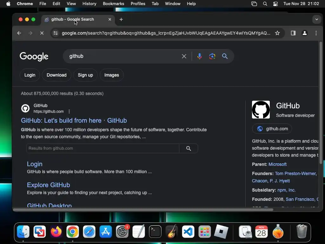Viewport: 325px width, 244px height.
Task: Open Spotlight search in menu bar
Action: point(265,4)
